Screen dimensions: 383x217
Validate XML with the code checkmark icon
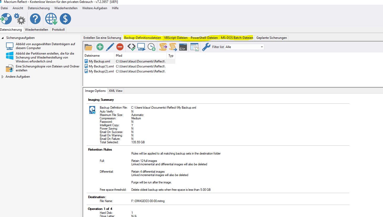131,47
